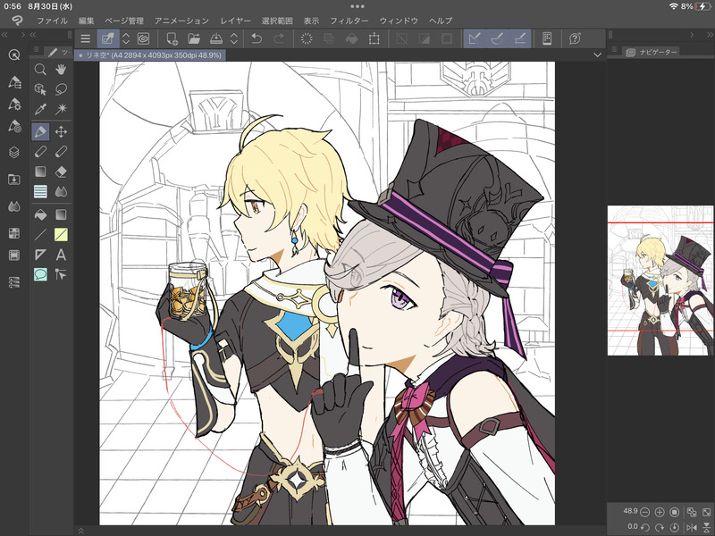Zoom out with Navigator minus button
This screenshot has height=536, width=715.
(644, 512)
